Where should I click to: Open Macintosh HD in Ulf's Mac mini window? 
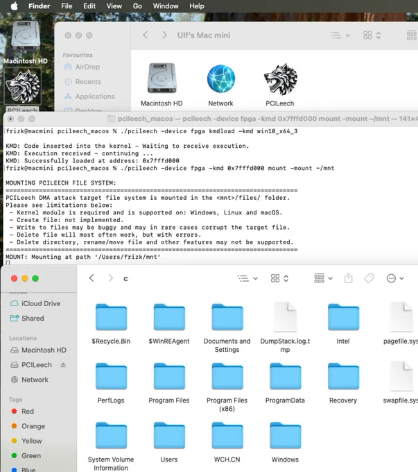coord(162,84)
